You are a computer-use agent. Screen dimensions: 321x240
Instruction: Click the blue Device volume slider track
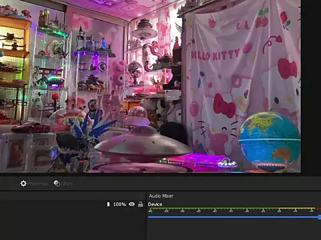point(233,217)
